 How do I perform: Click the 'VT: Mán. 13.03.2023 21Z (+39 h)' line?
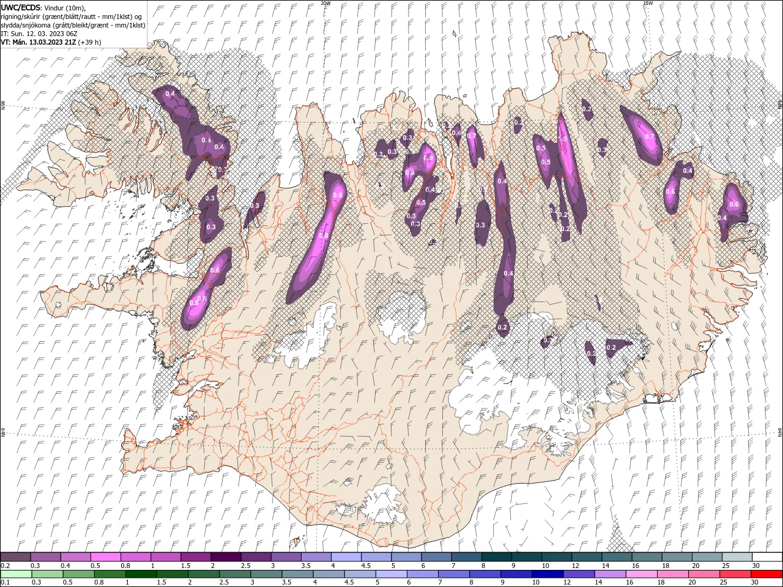point(51,42)
